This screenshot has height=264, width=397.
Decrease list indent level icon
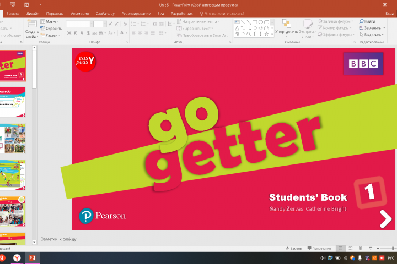point(155,24)
